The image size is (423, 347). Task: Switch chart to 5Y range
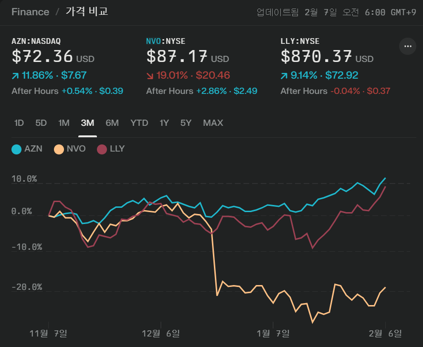pyautogui.click(x=186, y=123)
